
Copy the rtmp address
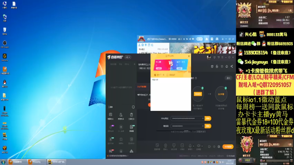[208, 118]
